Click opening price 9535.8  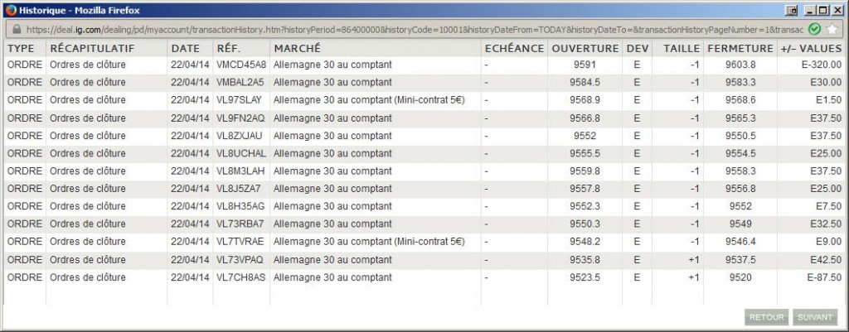pos(585,259)
